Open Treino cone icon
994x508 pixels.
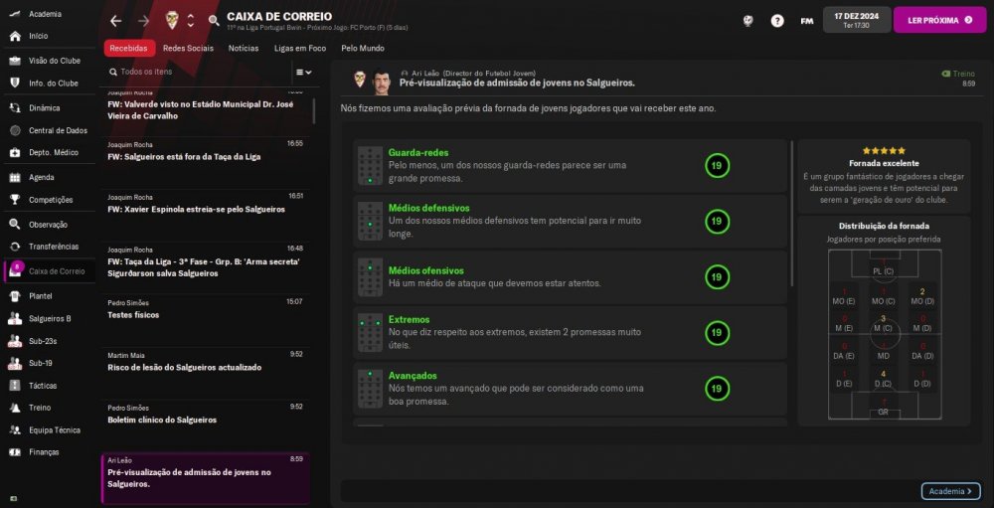coord(16,408)
